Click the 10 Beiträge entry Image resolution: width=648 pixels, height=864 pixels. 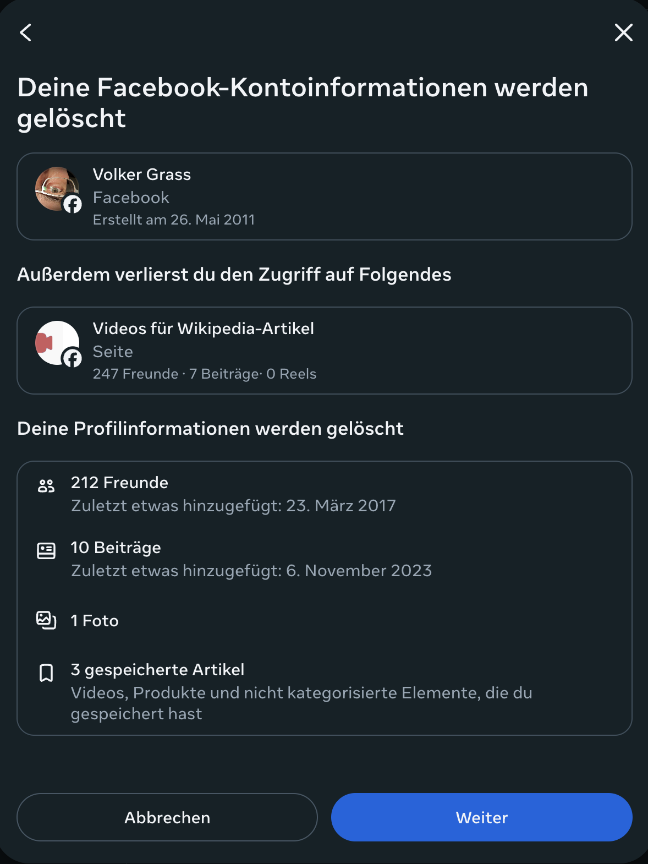(116, 548)
